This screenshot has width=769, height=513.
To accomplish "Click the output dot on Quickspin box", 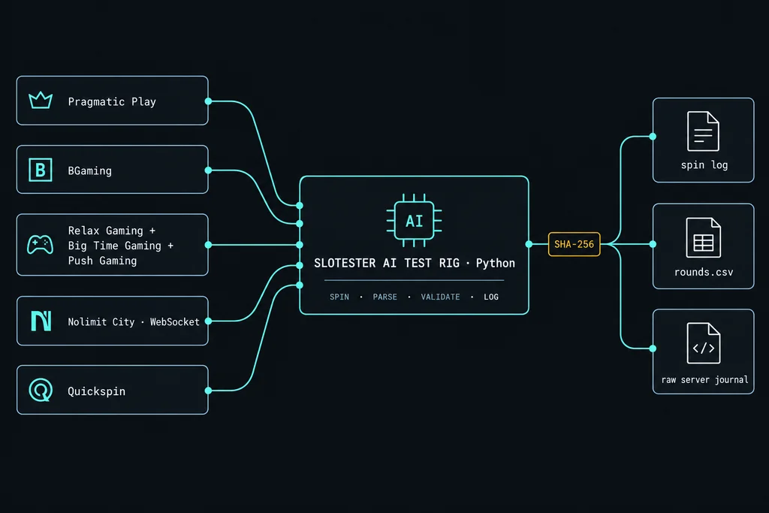I will coord(209,391).
